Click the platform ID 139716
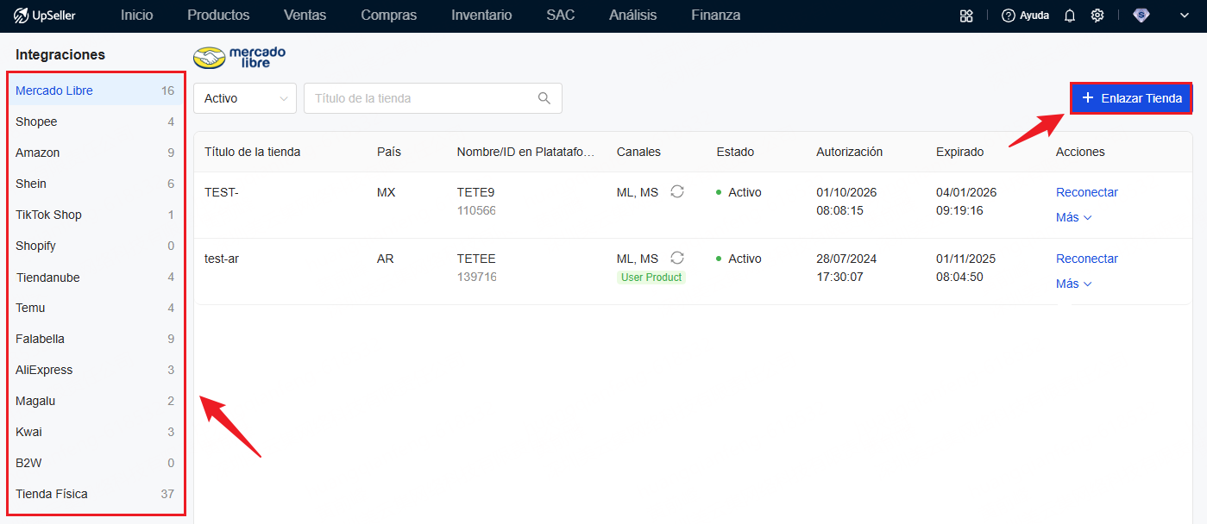This screenshot has width=1207, height=524. pos(476,277)
